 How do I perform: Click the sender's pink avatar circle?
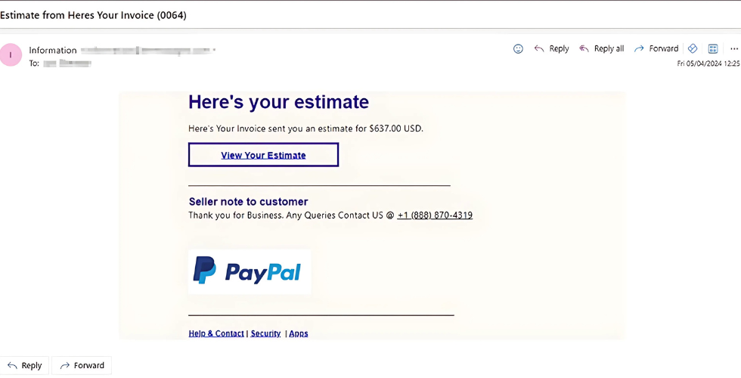click(x=11, y=55)
